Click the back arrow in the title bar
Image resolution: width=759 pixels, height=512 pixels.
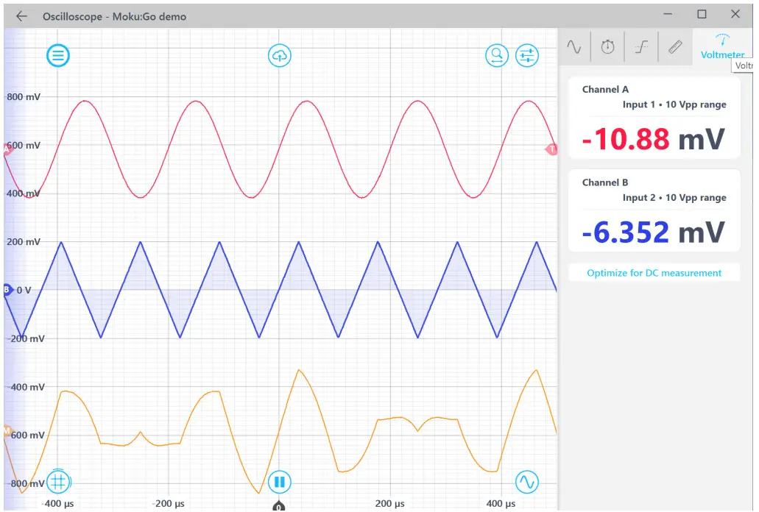click(20, 15)
